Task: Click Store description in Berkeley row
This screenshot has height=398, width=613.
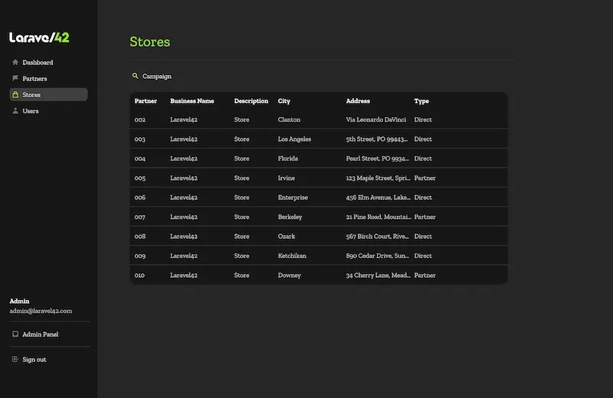Action: click(x=241, y=217)
